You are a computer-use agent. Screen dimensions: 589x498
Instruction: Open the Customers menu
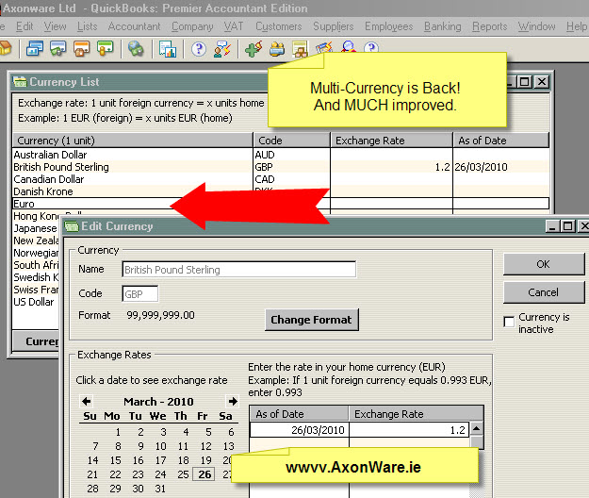(279, 26)
